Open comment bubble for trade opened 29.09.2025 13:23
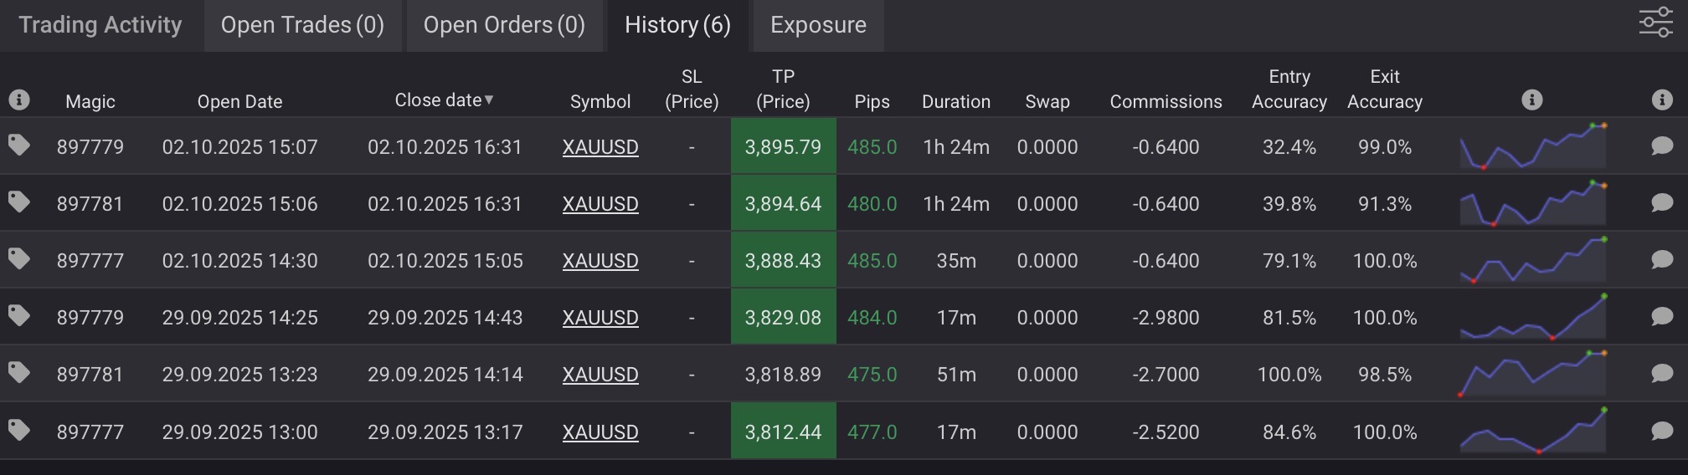Viewport: 1688px width, 475px height. [x=1662, y=374]
